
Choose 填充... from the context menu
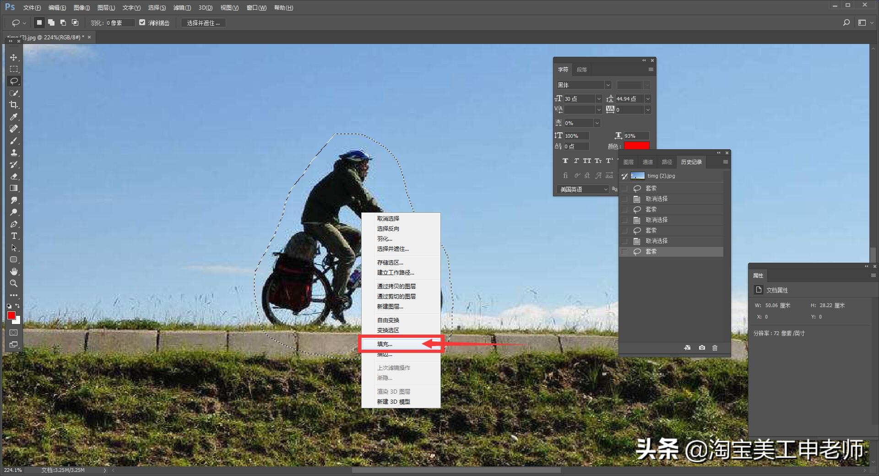click(x=385, y=344)
